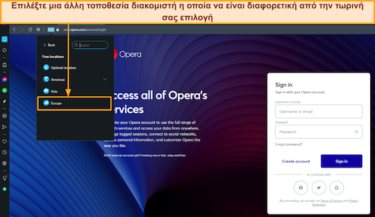Open the Forgot password link

(x=288, y=144)
